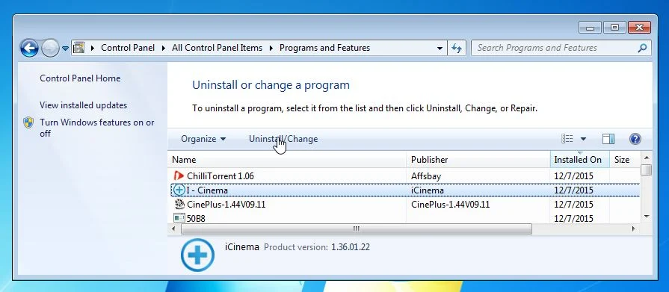669x292 pixels.
Task: Select Programs and Features breadcrumb
Action: click(x=324, y=48)
